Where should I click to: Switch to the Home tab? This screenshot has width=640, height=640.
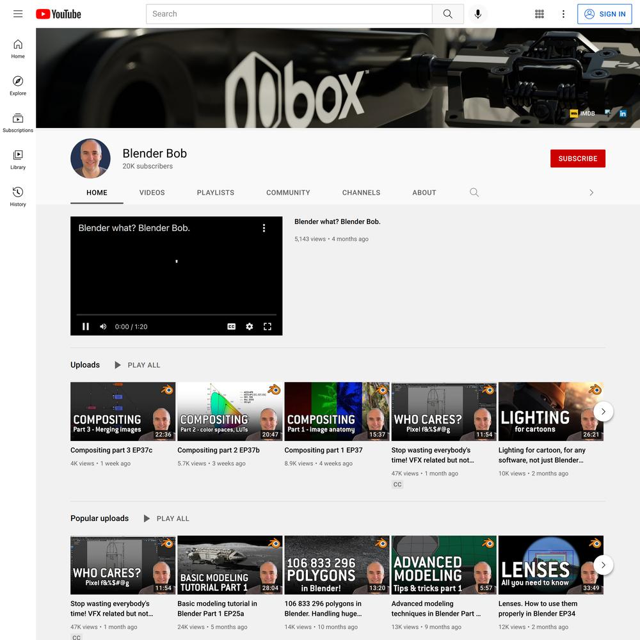pos(97,193)
